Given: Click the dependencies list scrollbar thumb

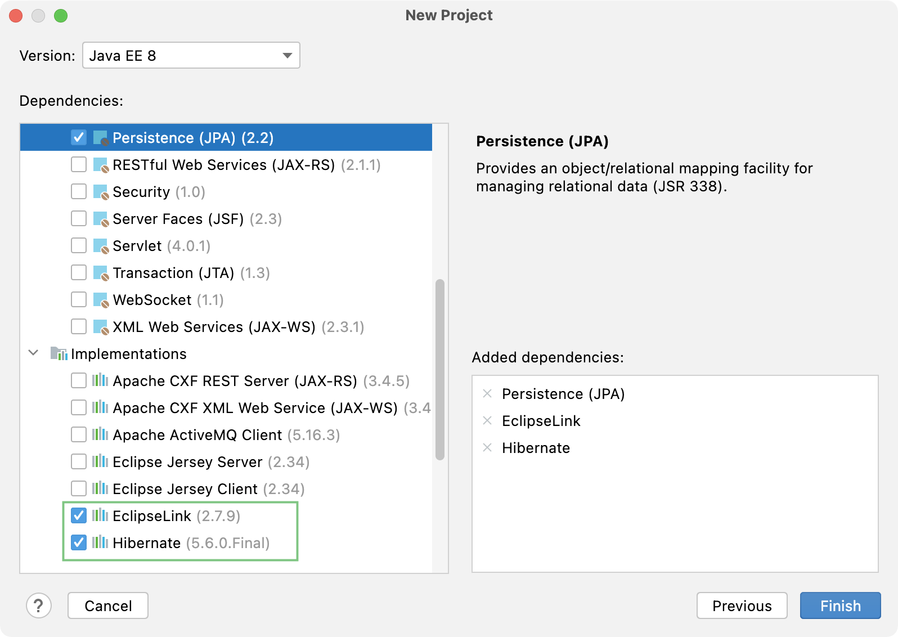Looking at the screenshot, I should click(440, 370).
